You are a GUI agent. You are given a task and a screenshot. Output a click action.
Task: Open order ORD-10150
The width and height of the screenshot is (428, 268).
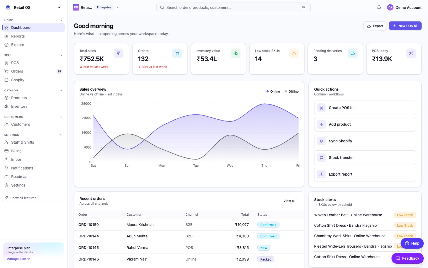click(88, 225)
